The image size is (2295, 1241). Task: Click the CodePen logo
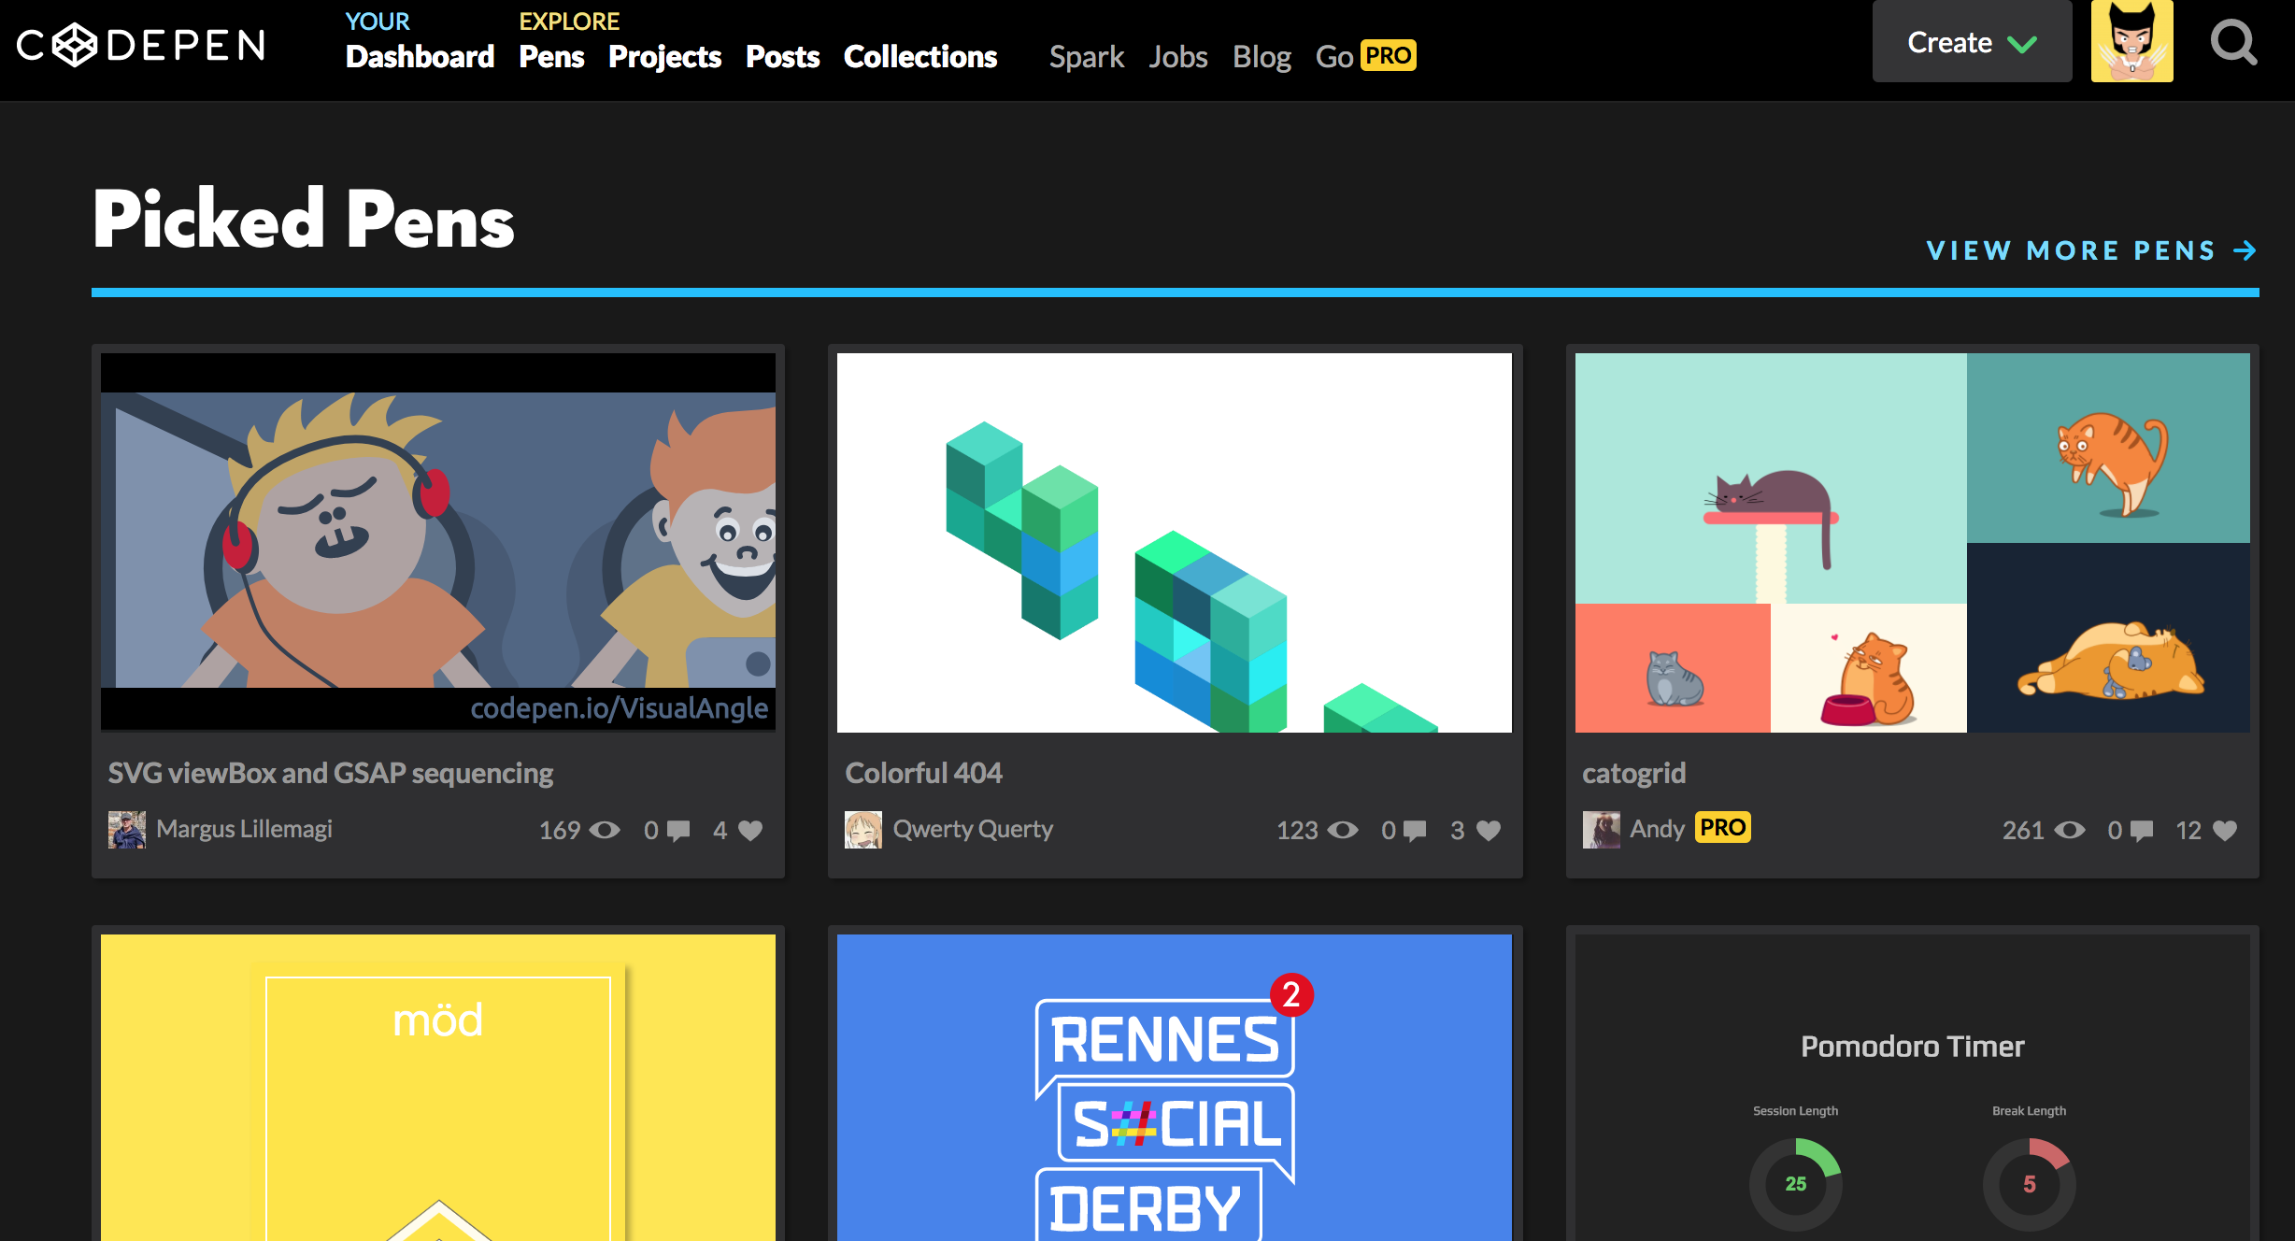(x=142, y=45)
